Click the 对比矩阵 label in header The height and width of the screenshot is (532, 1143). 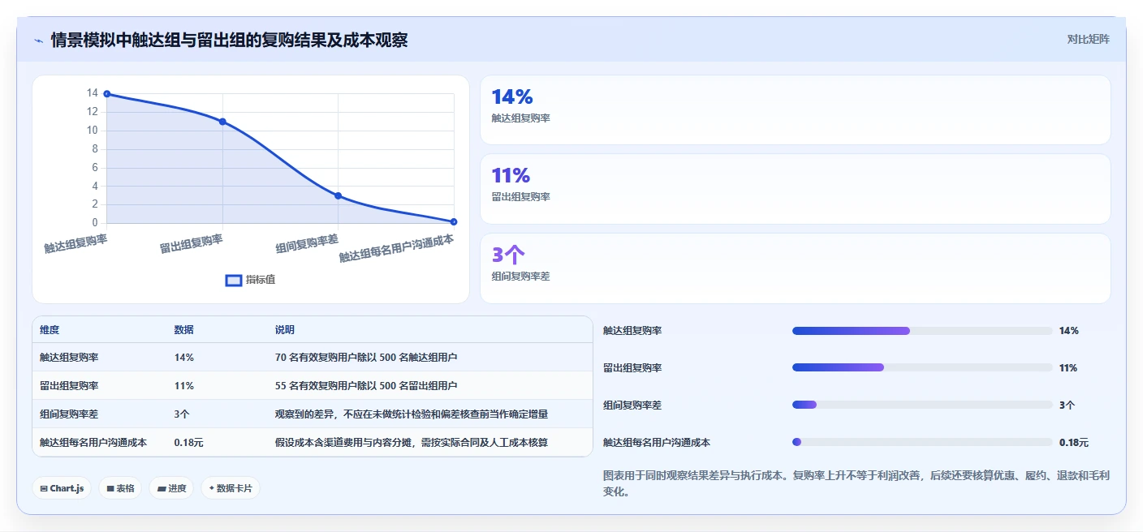(1088, 39)
